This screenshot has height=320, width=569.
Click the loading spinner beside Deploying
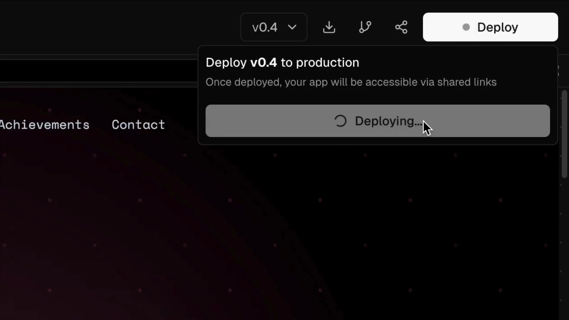point(340,121)
